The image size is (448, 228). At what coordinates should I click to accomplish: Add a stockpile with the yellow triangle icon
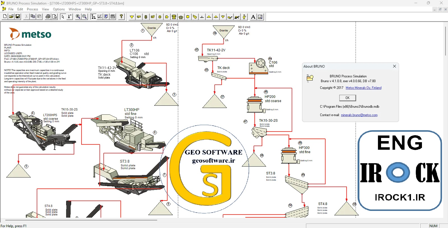coord(209,17)
